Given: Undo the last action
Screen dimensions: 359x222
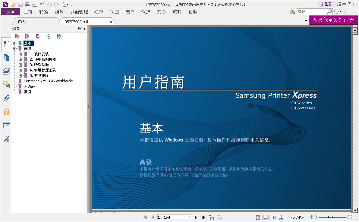Looking at the screenshot, I should tap(49, 5).
